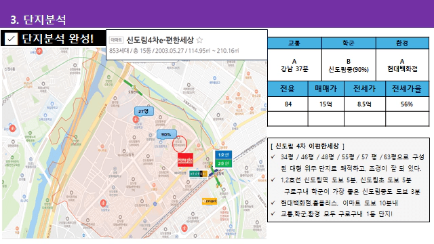Click the 매매가 column header
This screenshot has height=244, width=434.
coord(325,89)
